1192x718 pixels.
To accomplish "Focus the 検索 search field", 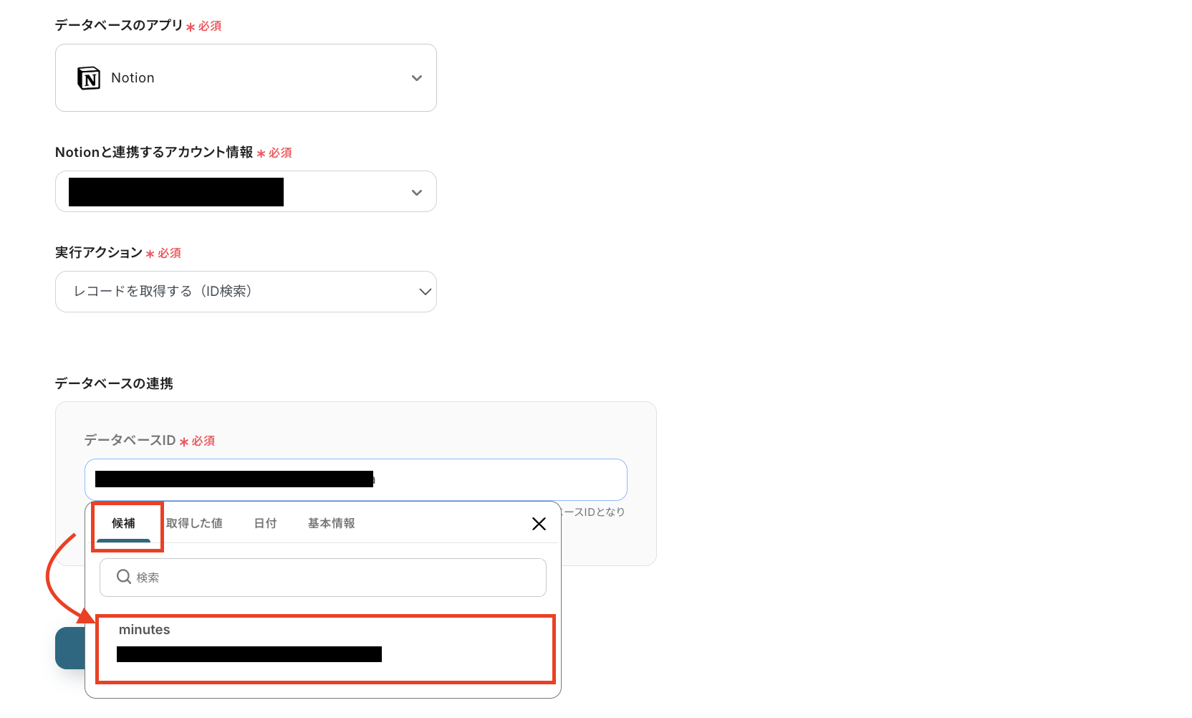I will click(323, 578).
